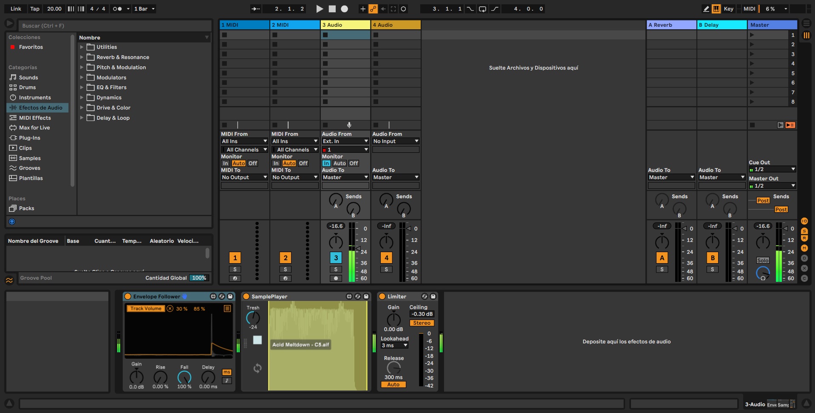Viewport: 815px width, 413px height.
Task: Open the Audio From Ext. In dropdown
Action: pos(345,141)
